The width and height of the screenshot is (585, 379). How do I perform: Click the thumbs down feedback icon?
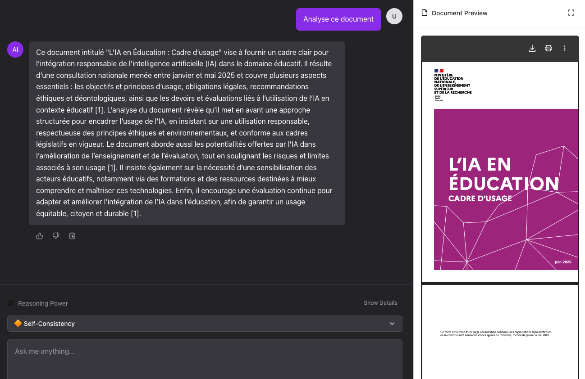[56, 236]
